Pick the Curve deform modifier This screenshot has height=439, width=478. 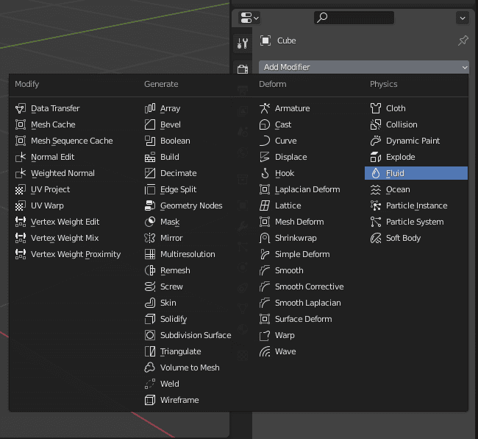point(278,141)
